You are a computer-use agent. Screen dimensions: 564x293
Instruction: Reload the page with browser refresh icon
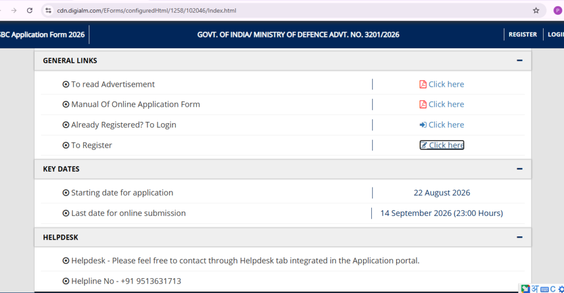click(x=30, y=10)
